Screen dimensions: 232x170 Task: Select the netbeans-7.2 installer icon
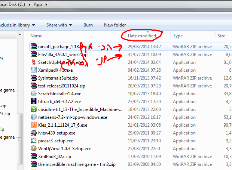tap(34, 117)
